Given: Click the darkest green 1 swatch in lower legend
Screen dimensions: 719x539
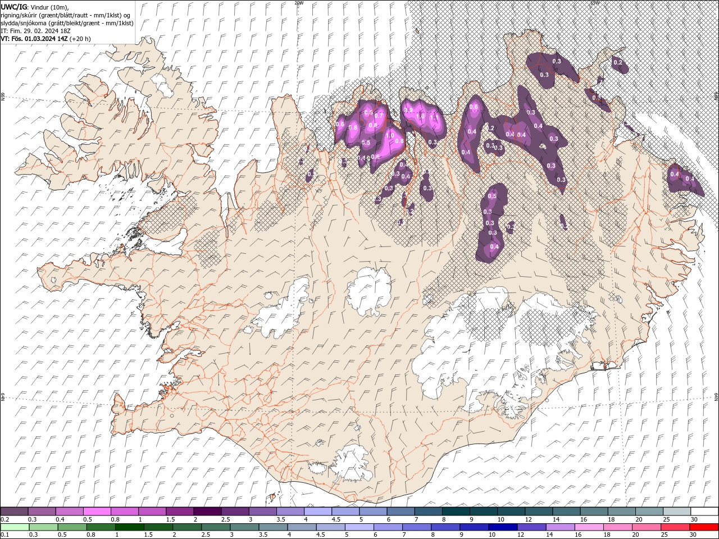Looking at the screenshot, I should [x=129, y=527].
